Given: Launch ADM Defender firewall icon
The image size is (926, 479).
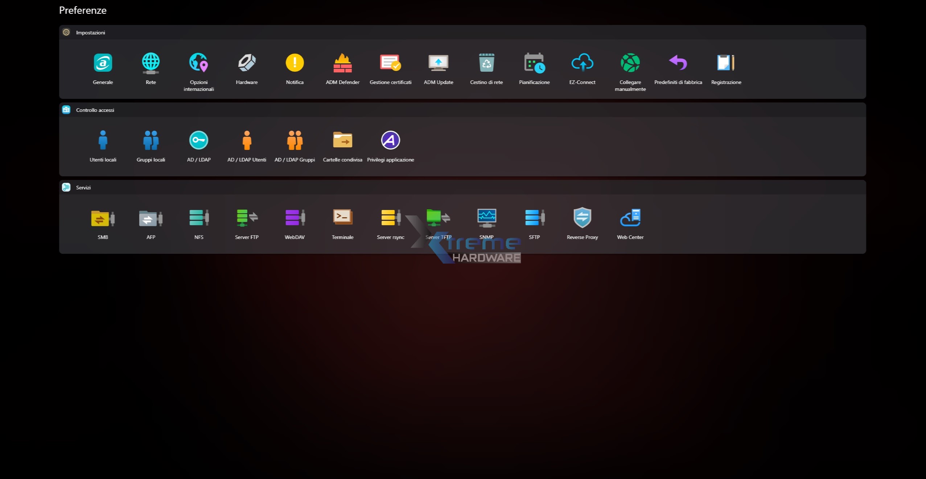Looking at the screenshot, I should 342,63.
